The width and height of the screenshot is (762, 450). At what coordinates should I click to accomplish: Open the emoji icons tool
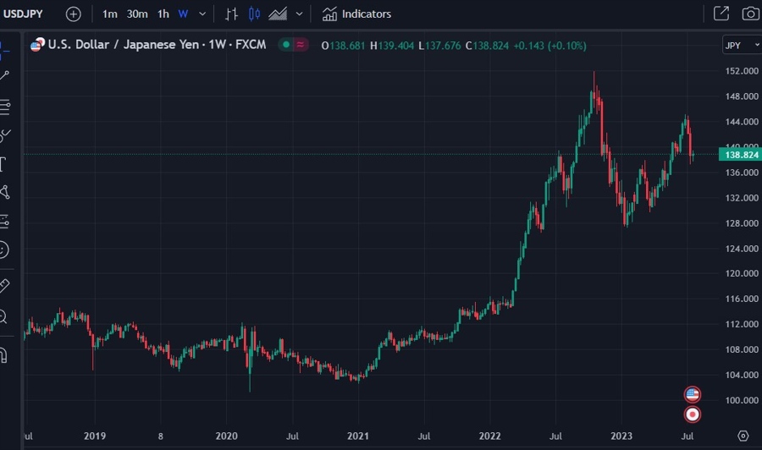[x=4, y=250]
